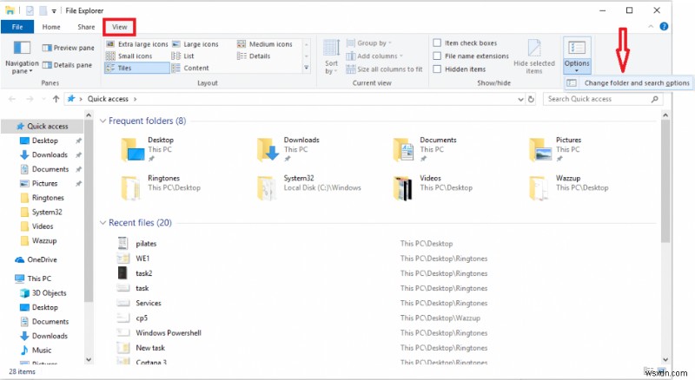Select Quick access in the sidebar
The image size is (695, 380).
pyautogui.click(x=43, y=126)
